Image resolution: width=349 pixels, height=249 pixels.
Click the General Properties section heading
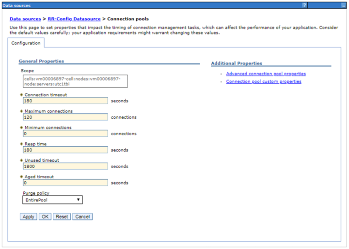click(x=41, y=61)
